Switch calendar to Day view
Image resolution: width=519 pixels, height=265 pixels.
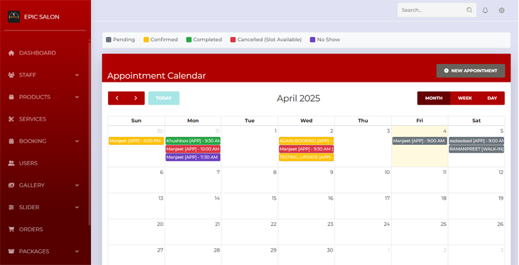(x=492, y=98)
